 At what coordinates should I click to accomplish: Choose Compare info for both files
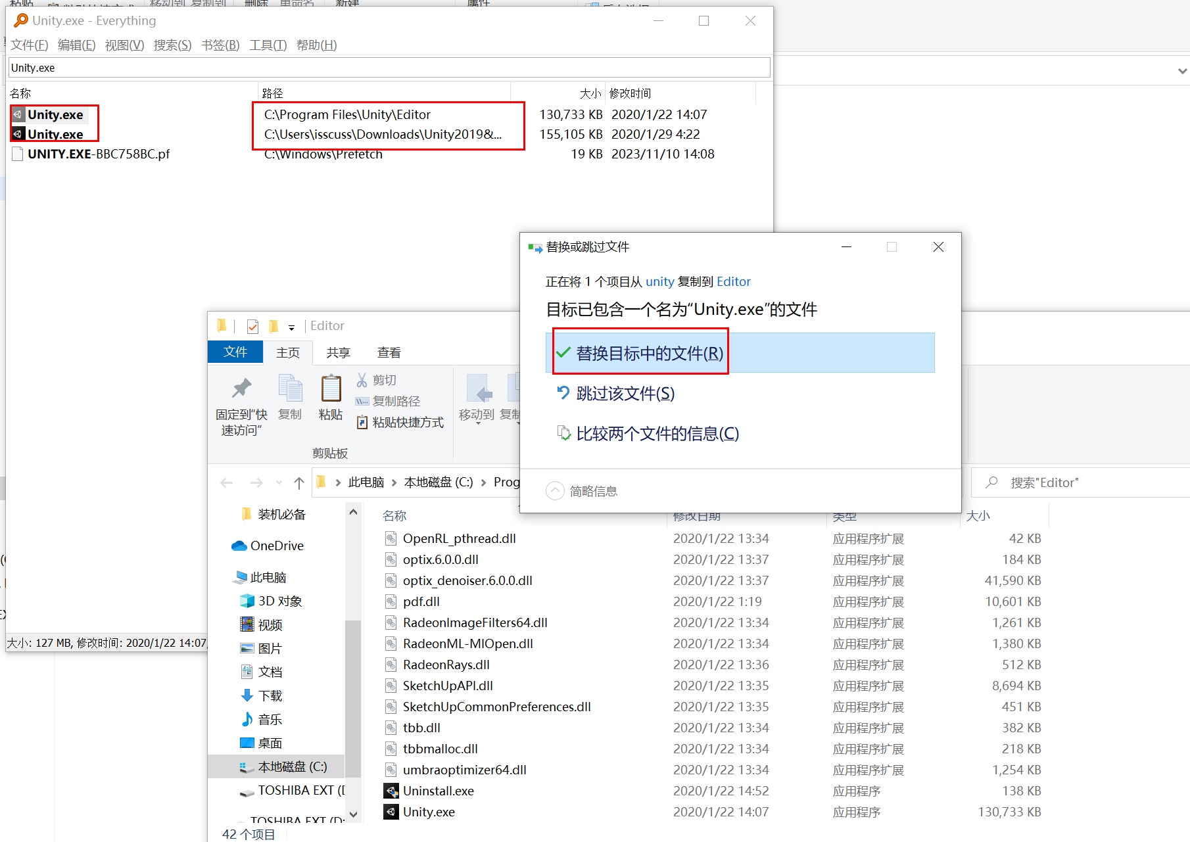click(740, 433)
